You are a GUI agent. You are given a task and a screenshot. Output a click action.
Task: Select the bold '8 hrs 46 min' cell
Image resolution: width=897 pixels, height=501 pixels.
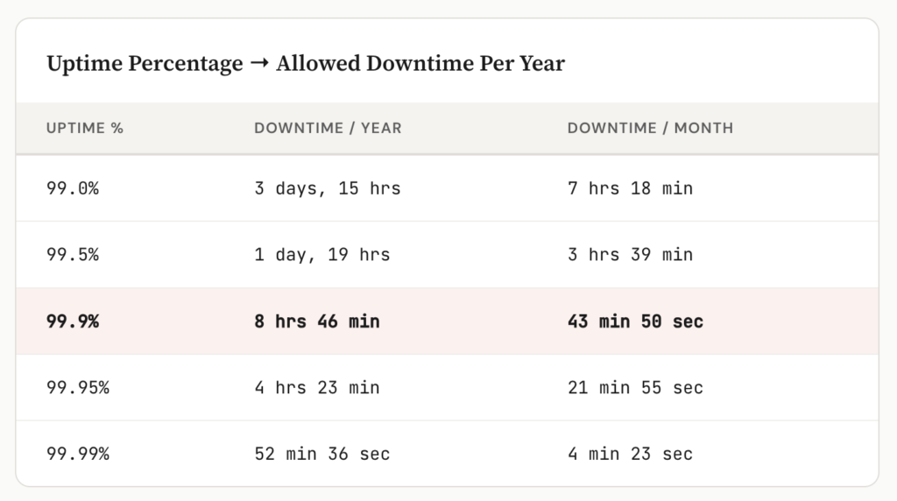[x=317, y=321]
